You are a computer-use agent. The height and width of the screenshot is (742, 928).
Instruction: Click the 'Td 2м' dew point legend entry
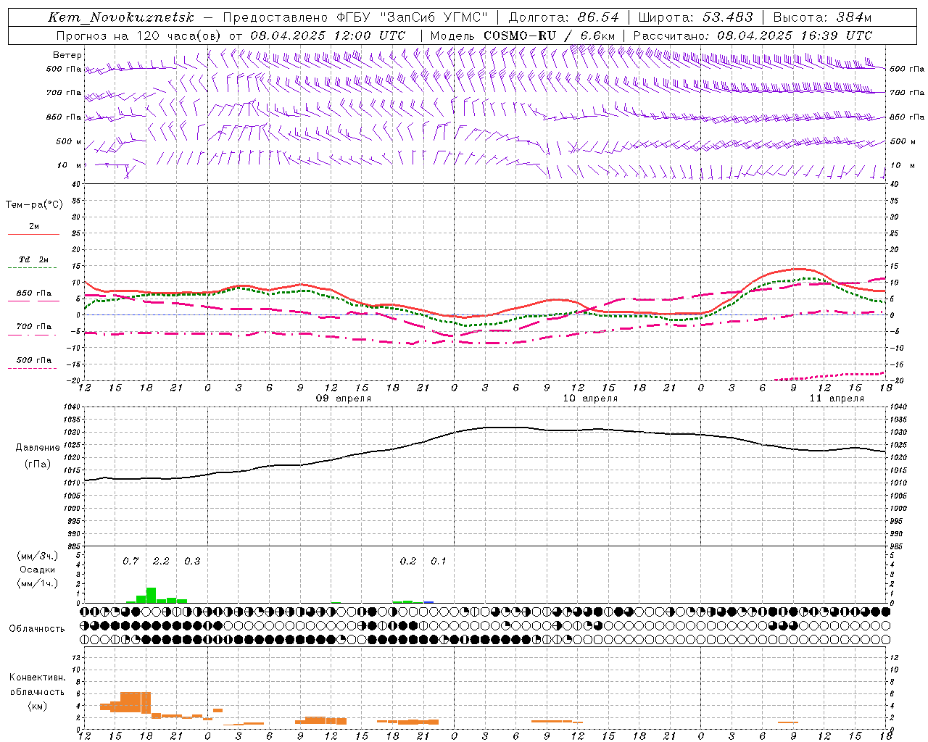33,261
